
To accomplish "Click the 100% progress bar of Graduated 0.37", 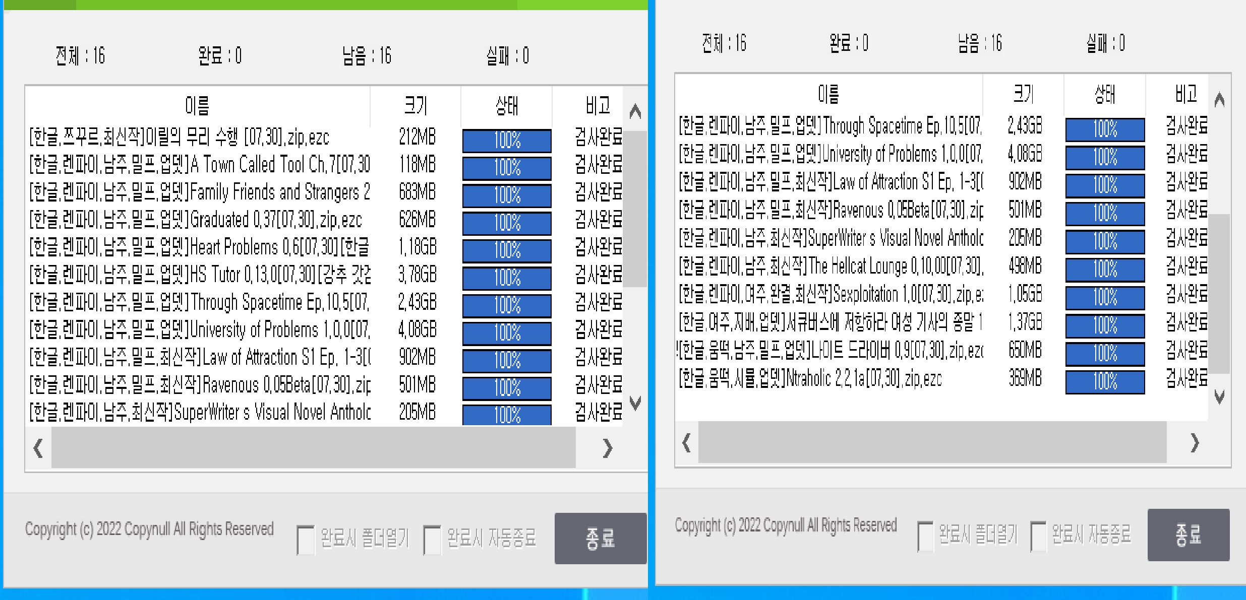I will point(507,223).
